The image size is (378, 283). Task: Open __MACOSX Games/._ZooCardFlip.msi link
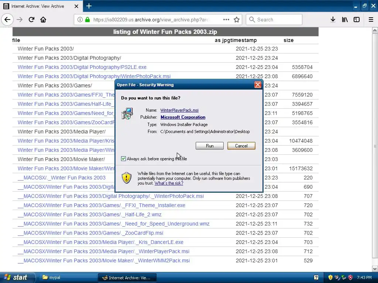(90, 233)
